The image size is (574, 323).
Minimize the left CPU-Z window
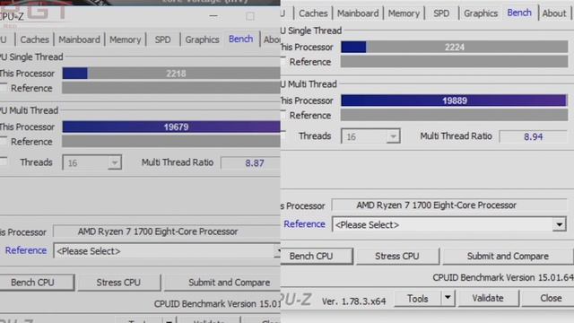(x=213, y=16)
